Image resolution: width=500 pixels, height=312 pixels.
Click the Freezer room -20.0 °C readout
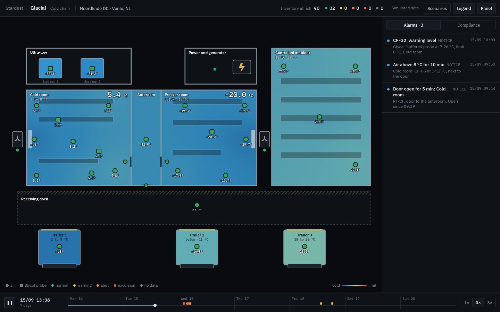point(239,95)
